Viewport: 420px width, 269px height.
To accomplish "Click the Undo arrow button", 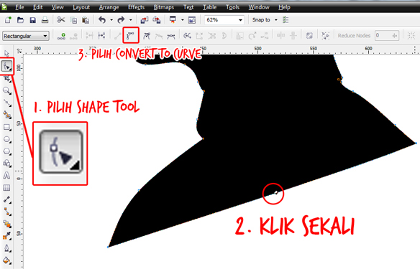I will tap(102, 20).
